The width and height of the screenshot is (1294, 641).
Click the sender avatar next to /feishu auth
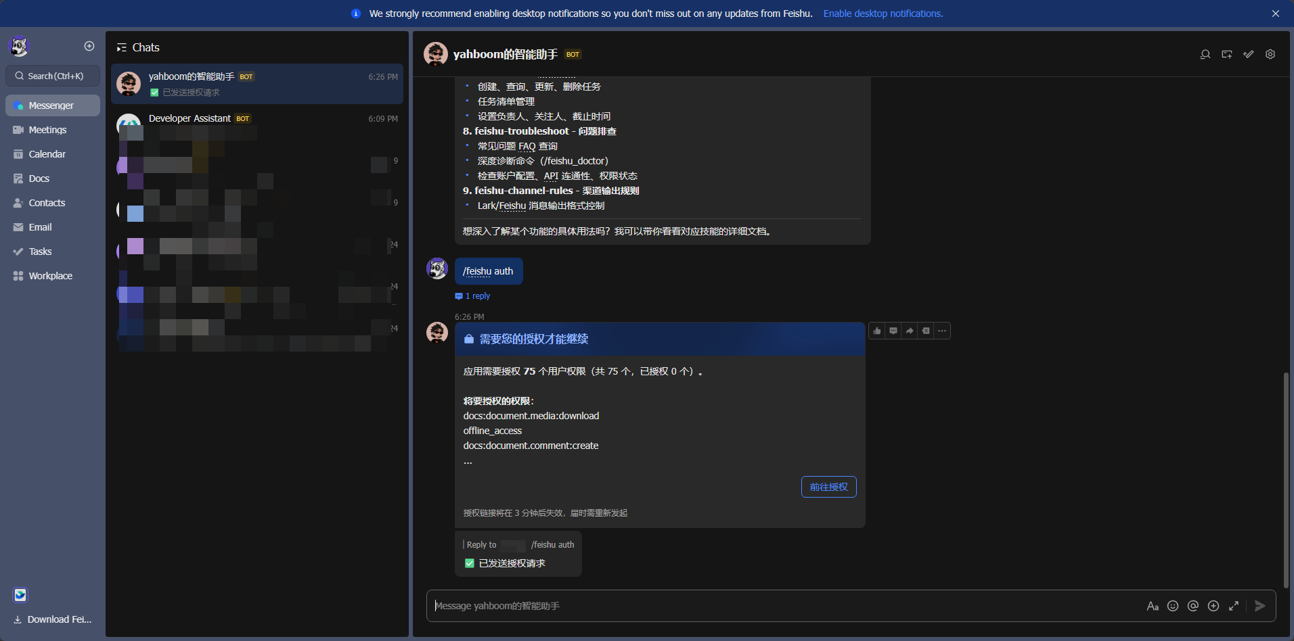[437, 269]
